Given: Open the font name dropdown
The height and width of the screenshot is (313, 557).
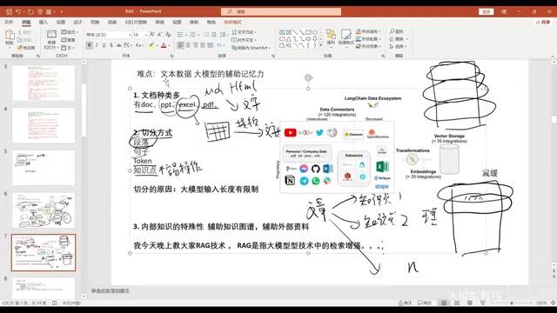Looking at the screenshot, I should [x=130, y=35].
